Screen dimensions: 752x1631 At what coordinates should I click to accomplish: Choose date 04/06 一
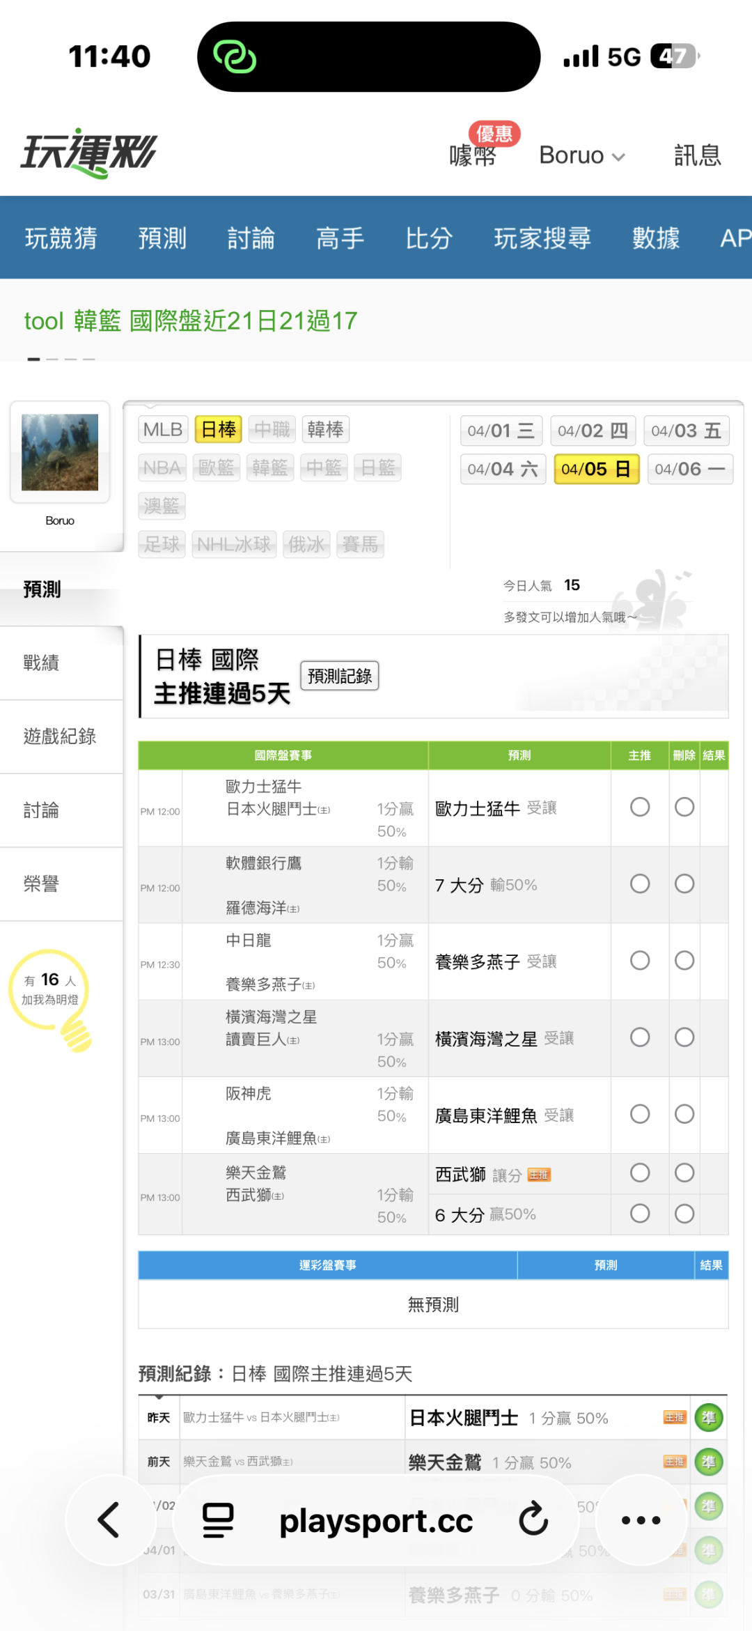point(689,469)
